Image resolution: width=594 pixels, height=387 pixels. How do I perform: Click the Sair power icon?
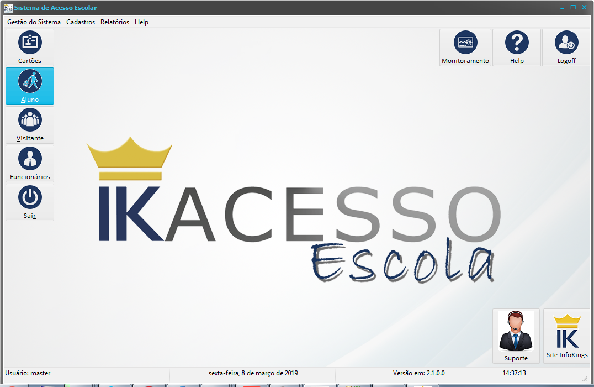(x=29, y=202)
